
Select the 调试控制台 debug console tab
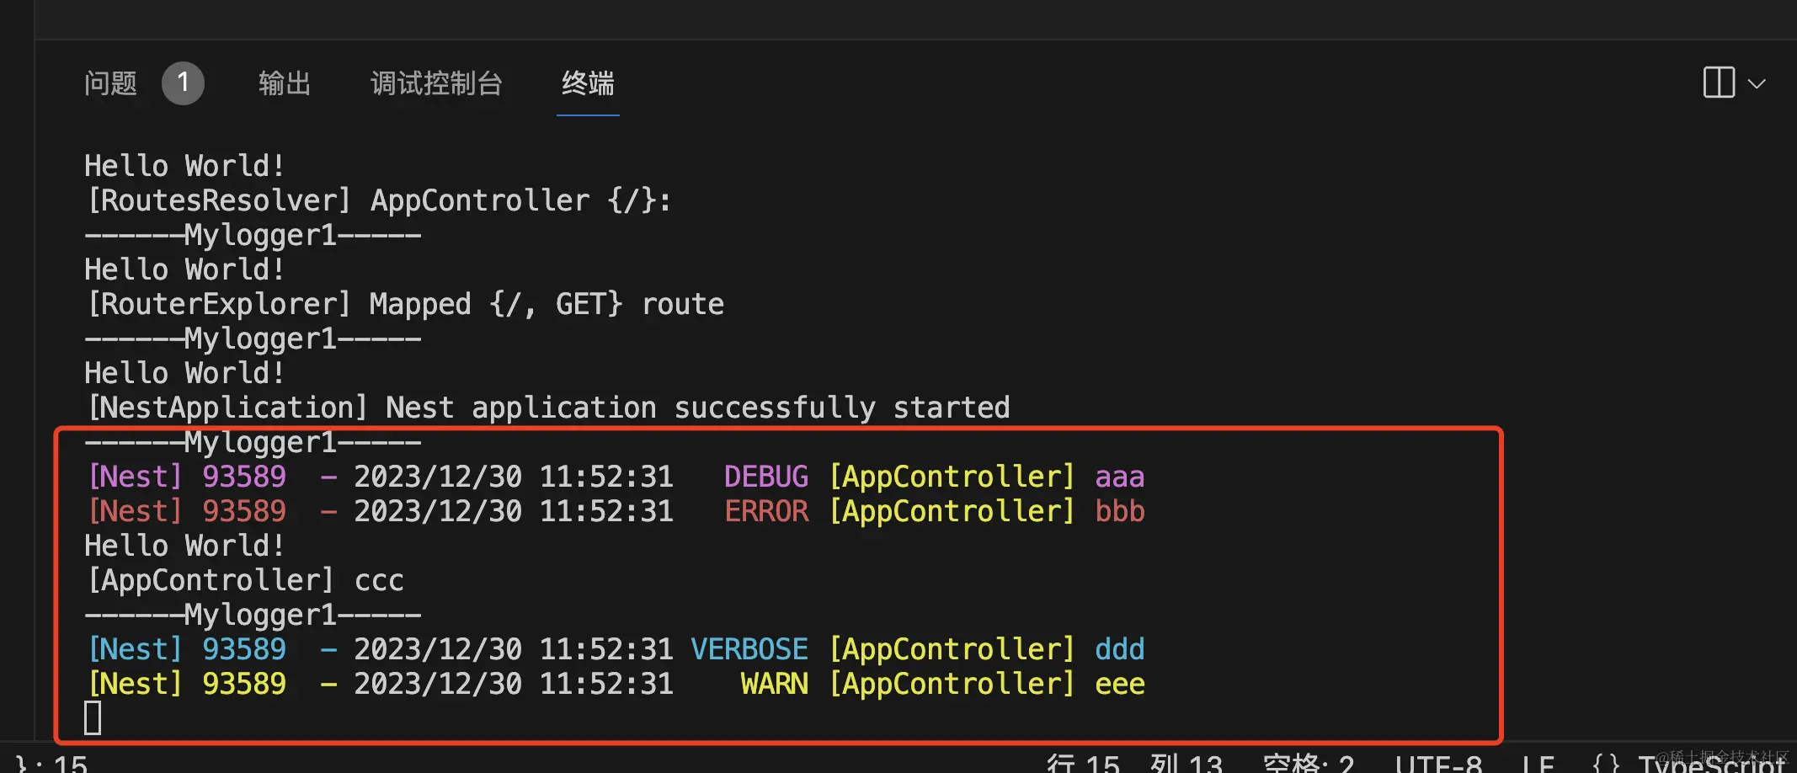(436, 83)
